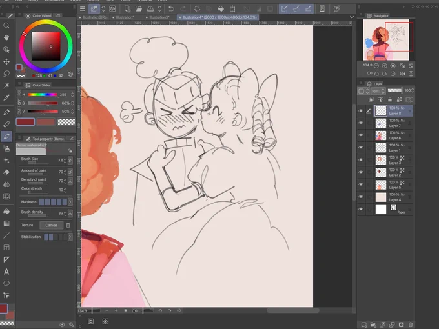Image resolution: width=439 pixels, height=329 pixels.
Task: Select Layer 4 in the Layer panel
Action: [x=394, y=197]
